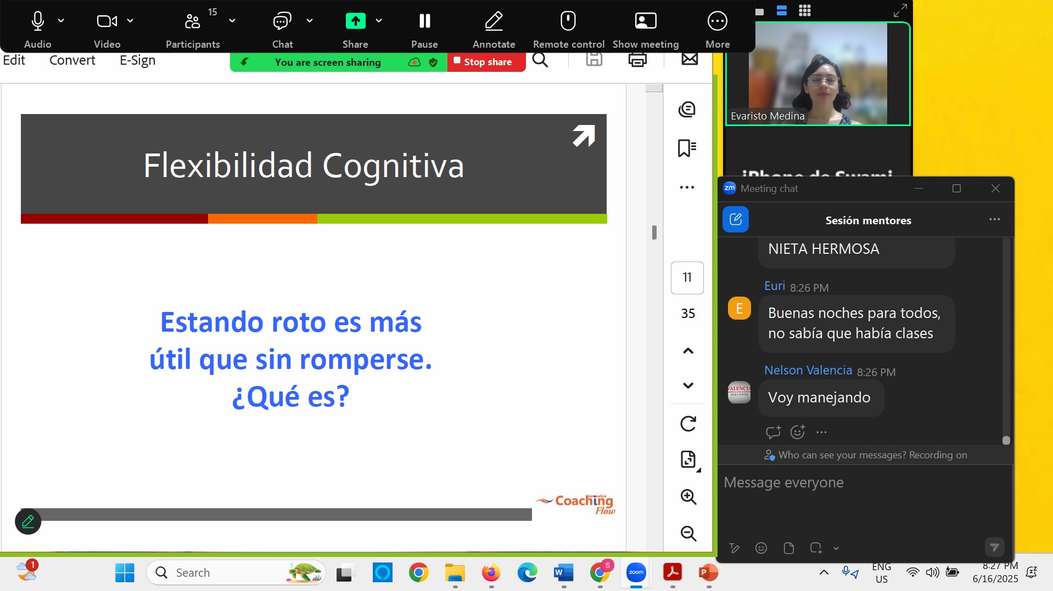Click the Acrobat rotate page icon

point(688,424)
